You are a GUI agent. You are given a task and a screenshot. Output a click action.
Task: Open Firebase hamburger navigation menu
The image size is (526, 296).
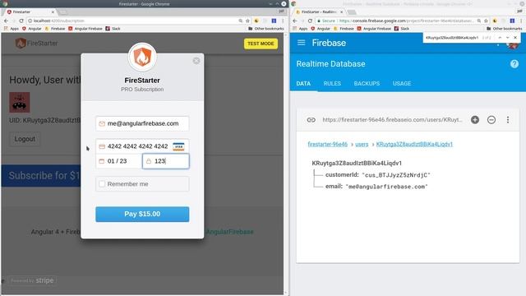302,43
